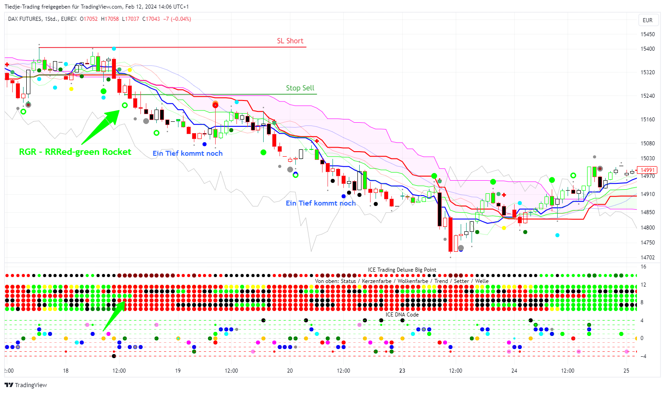
Task: Click 14750 on the price axis
Action: click(x=648, y=242)
